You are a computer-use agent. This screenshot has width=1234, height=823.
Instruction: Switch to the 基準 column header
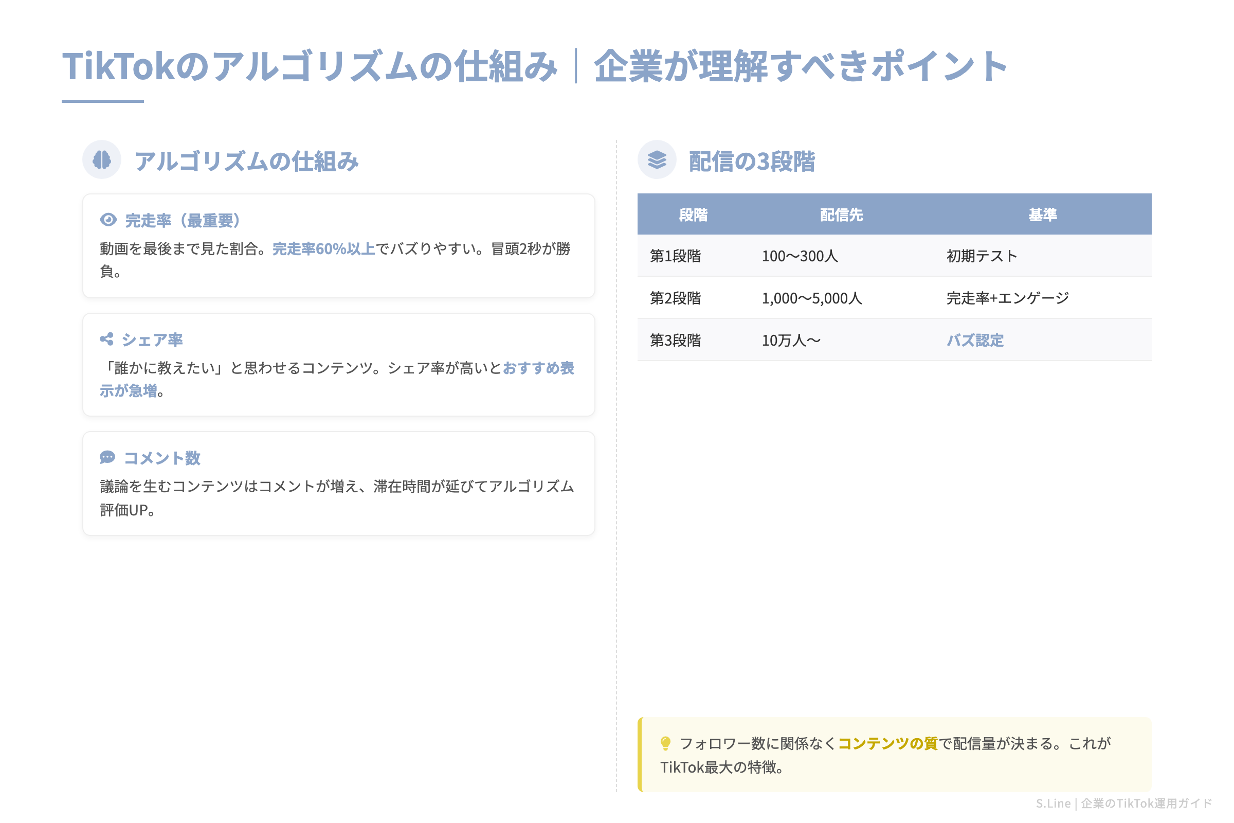pyautogui.click(x=1043, y=213)
